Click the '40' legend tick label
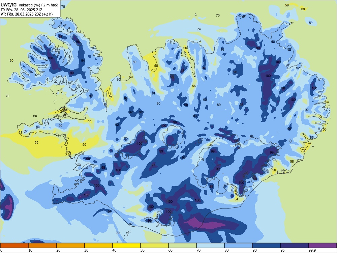337x253 pixels. [x=115, y=250]
